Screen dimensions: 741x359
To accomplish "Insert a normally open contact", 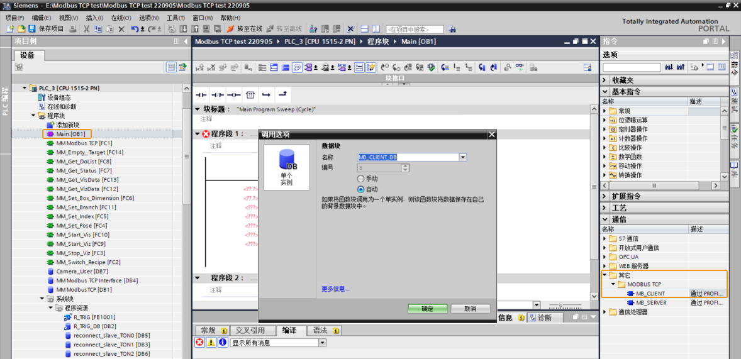I will [x=202, y=95].
